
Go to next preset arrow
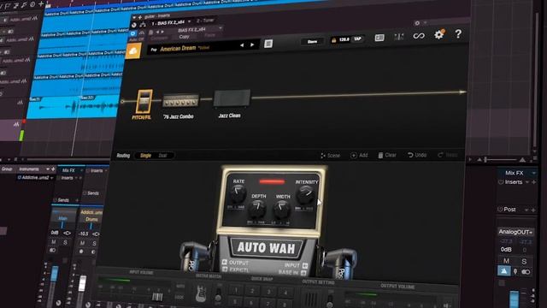pyautogui.click(x=252, y=44)
